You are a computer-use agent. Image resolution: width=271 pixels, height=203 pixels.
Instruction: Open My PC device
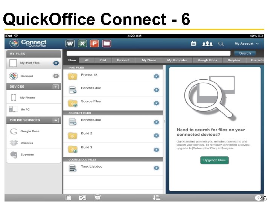click(34, 109)
